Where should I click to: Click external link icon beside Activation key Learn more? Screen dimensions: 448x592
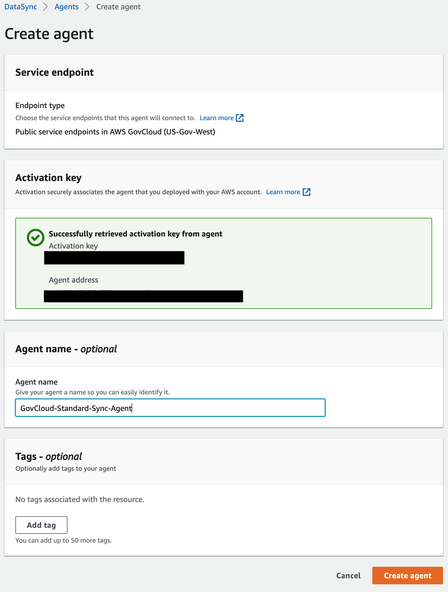point(307,192)
